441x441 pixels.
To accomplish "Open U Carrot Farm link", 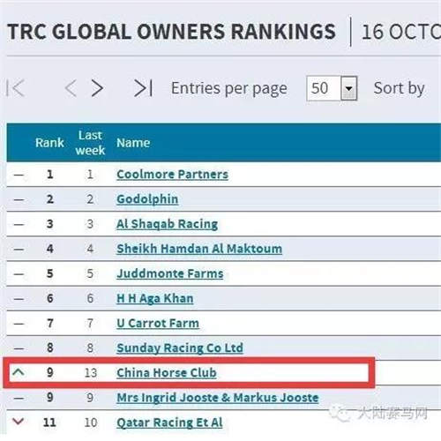I will [x=158, y=324].
